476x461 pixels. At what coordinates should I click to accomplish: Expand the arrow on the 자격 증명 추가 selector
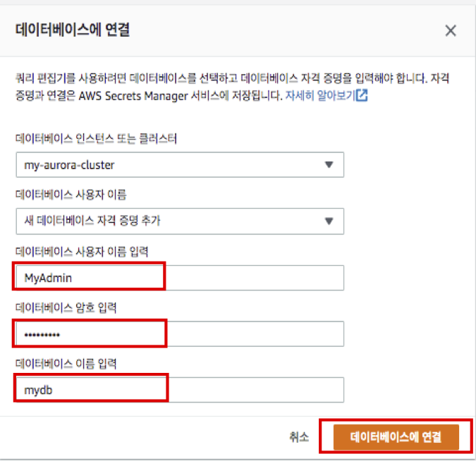pyautogui.click(x=328, y=221)
